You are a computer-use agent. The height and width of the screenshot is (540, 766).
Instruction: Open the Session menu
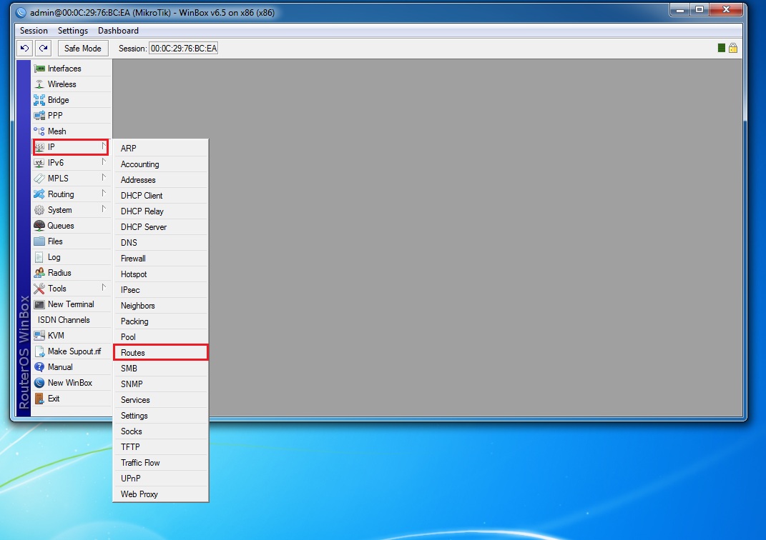(x=34, y=31)
